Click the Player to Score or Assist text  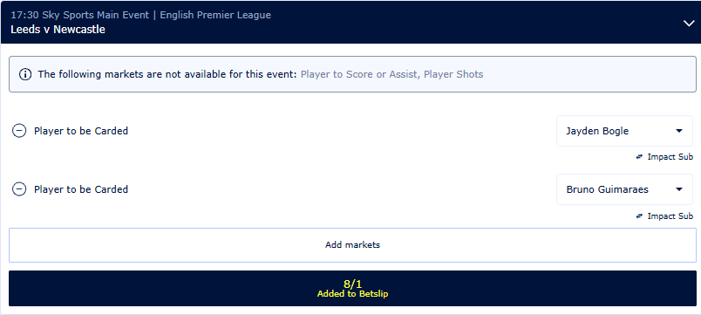click(359, 74)
